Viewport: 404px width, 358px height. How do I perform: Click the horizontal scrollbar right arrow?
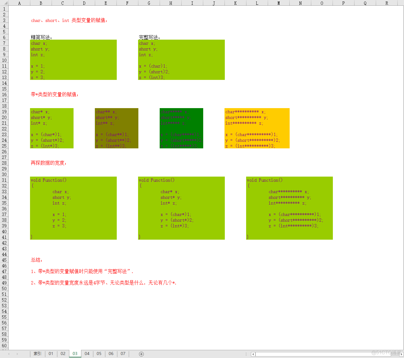(401, 354)
